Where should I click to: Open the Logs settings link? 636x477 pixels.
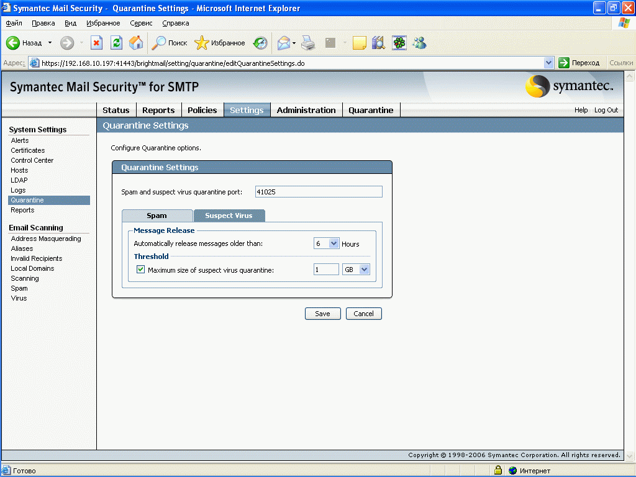point(18,190)
